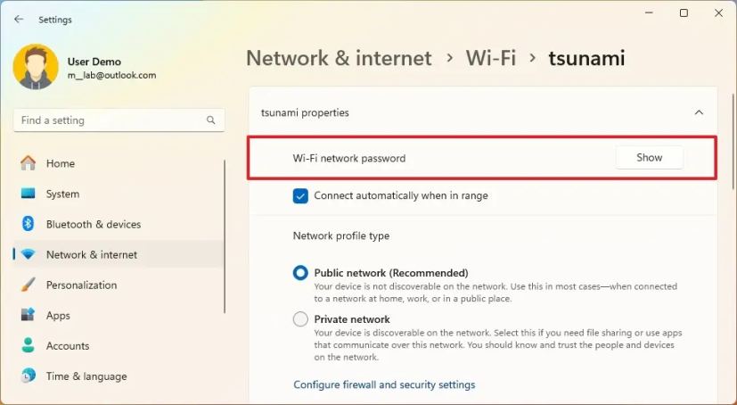Select the Private network radio button
Screen dimensions: 737x405
300,319
